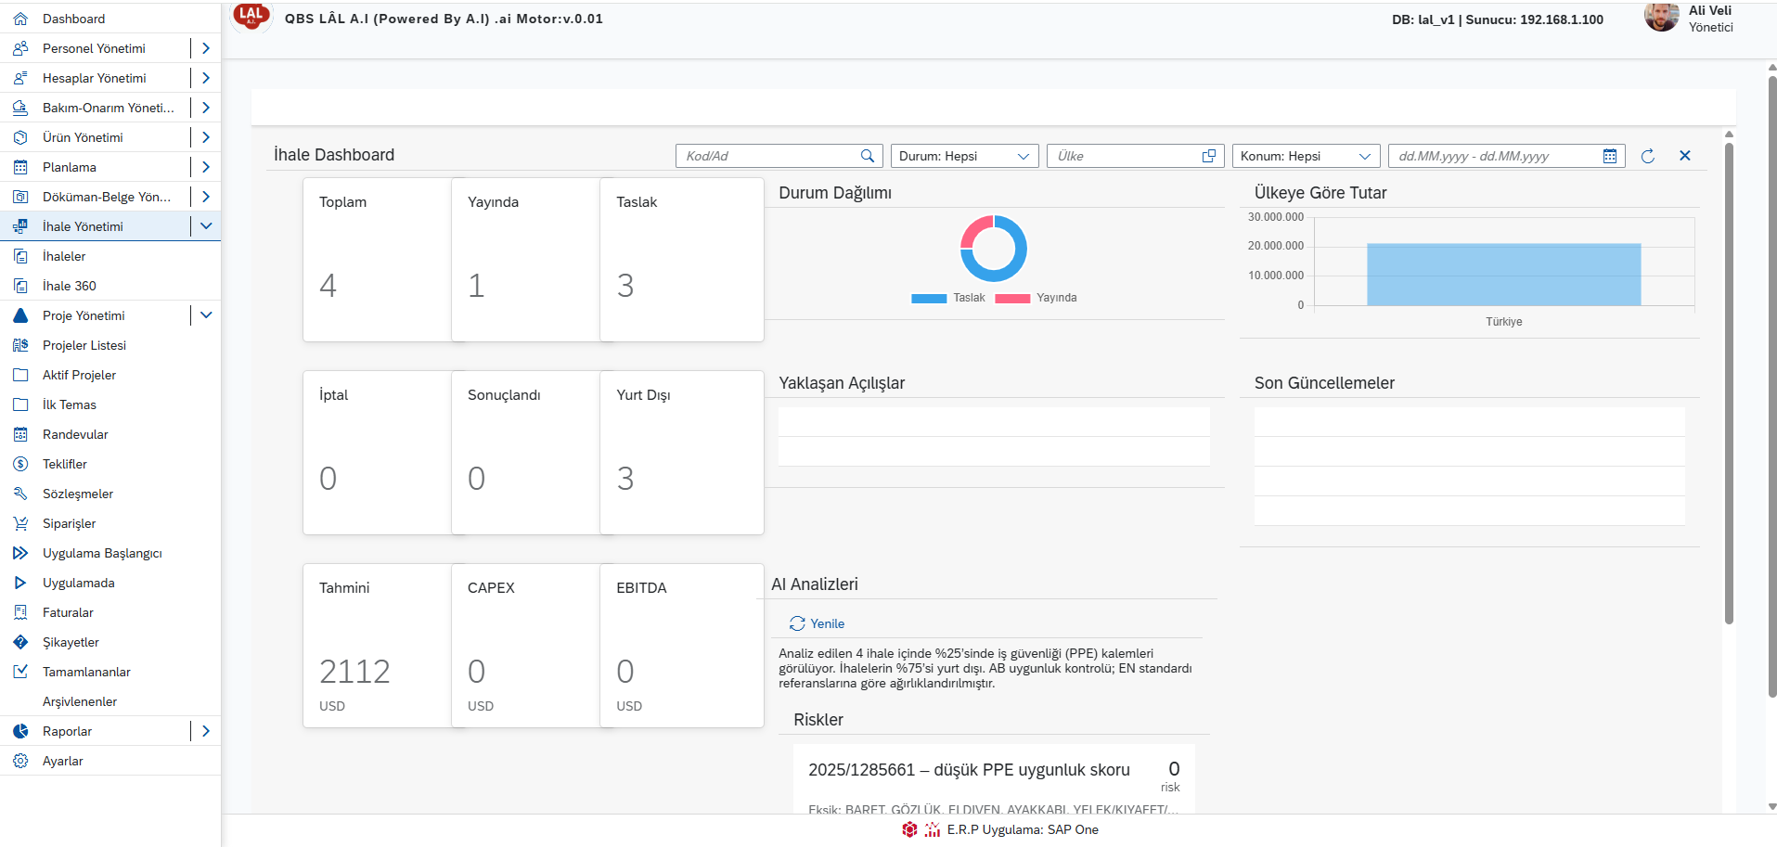This screenshot has height=847, width=1777.
Task: Expand the Planlama submenu arrow
Action: (x=206, y=167)
